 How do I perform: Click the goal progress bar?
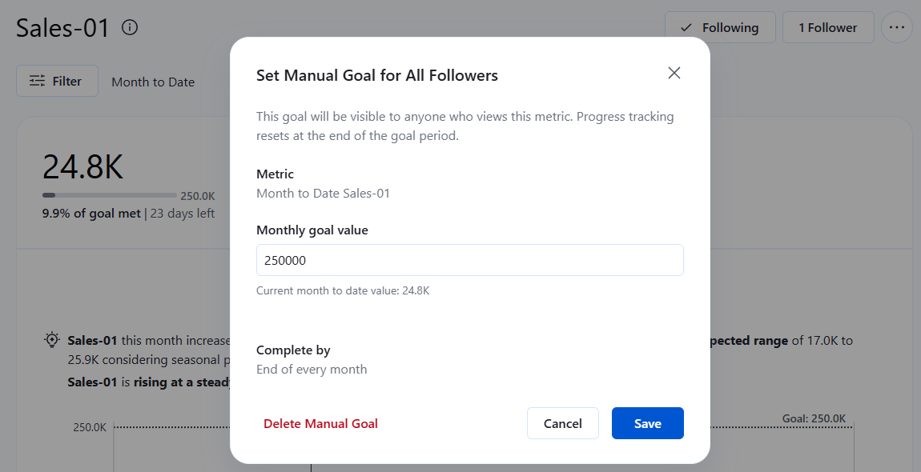[x=109, y=195]
